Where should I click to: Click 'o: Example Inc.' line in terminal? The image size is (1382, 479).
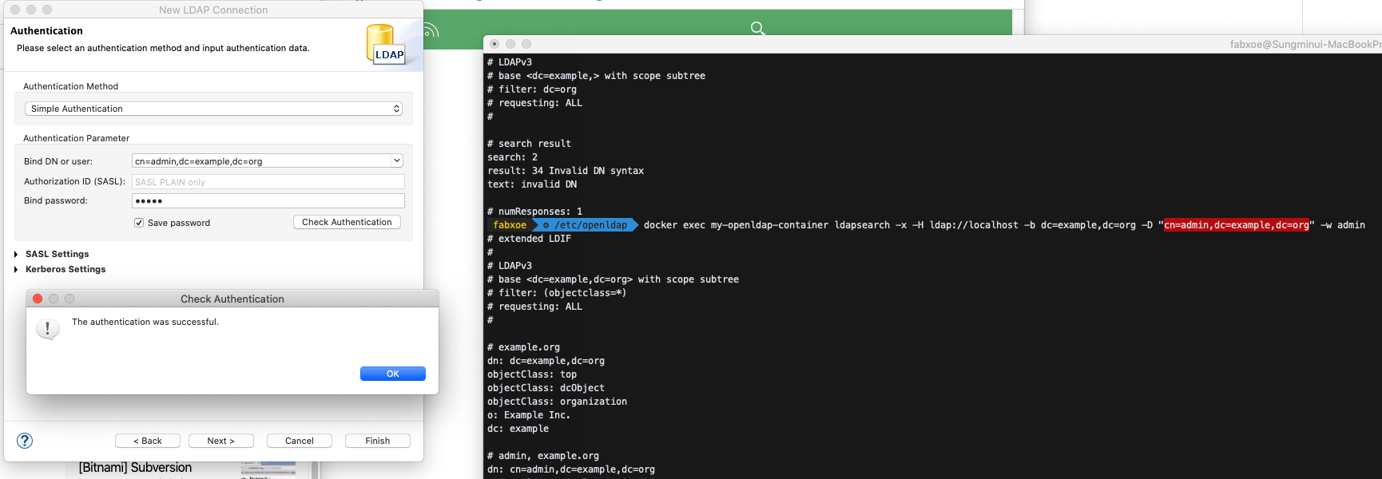click(x=529, y=415)
